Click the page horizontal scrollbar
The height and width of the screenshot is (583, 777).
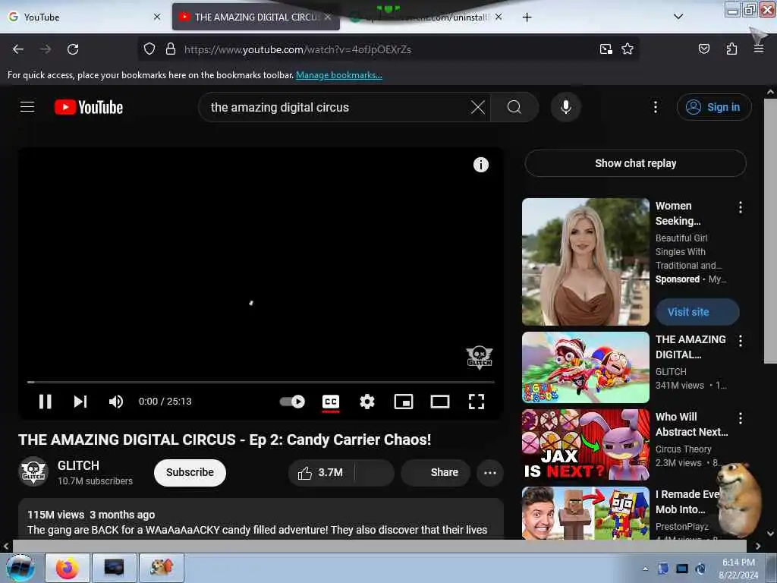(379, 547)
